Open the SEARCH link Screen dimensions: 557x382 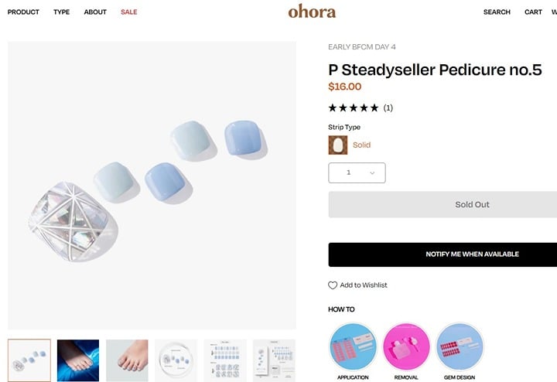pyautogui.click(x=497, y=12)
